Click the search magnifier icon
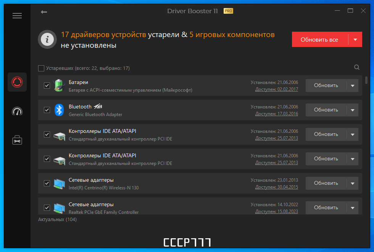Screen dimensions: 374x252 coord(357,67)
